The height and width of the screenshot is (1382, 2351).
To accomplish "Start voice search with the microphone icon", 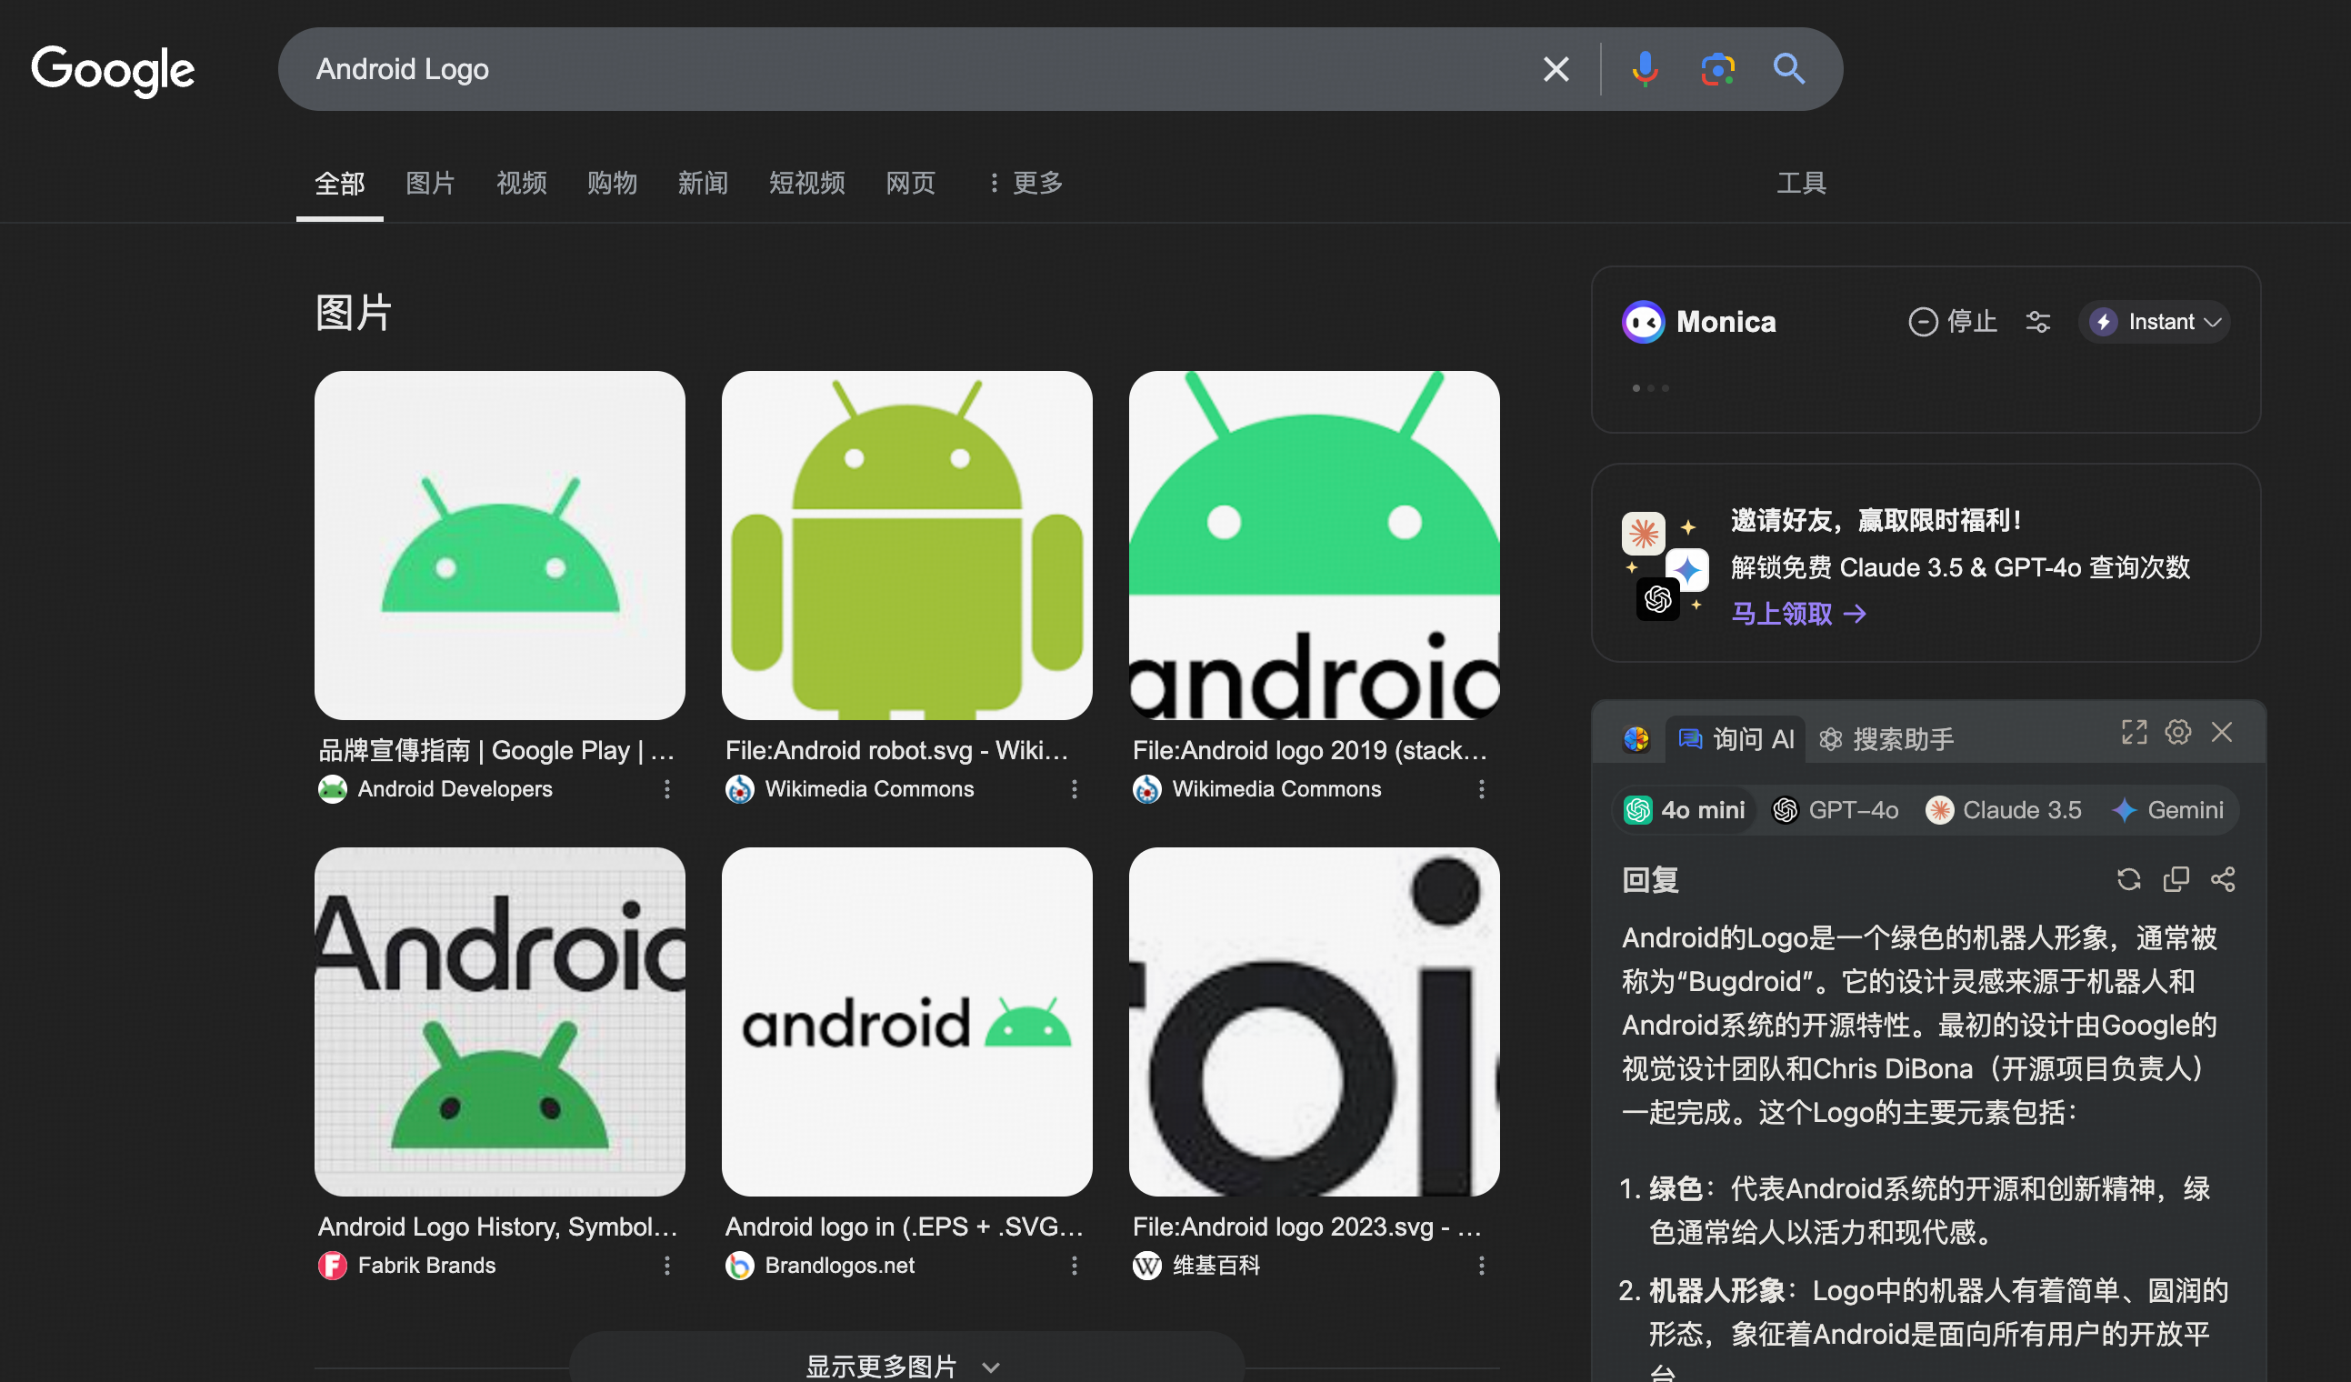I will 1645,69.
